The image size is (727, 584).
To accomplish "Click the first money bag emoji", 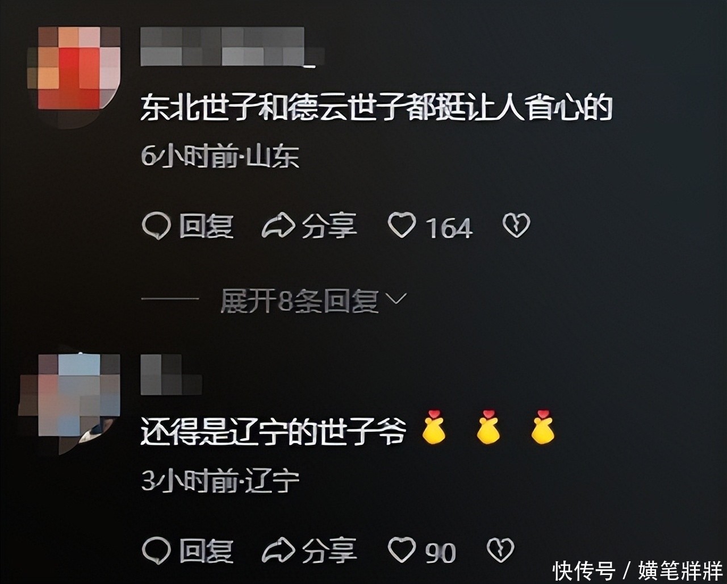I will pyautogui.click(x=433, y=427).
